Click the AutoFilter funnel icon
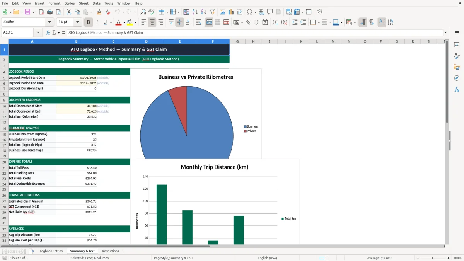 212,12
